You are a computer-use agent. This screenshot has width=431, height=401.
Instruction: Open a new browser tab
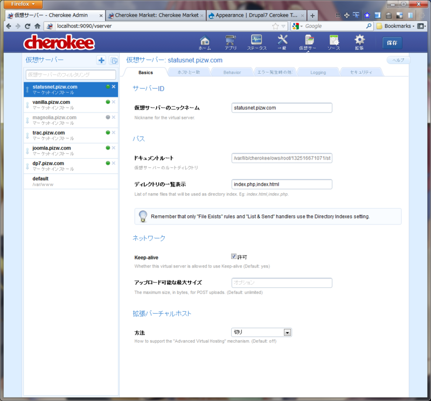[x=312, y=16]
